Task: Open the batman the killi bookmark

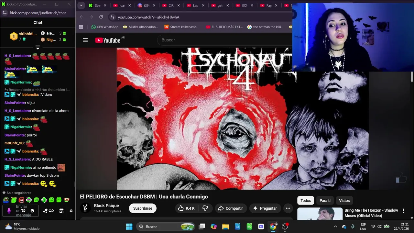Action: (265, 27)
